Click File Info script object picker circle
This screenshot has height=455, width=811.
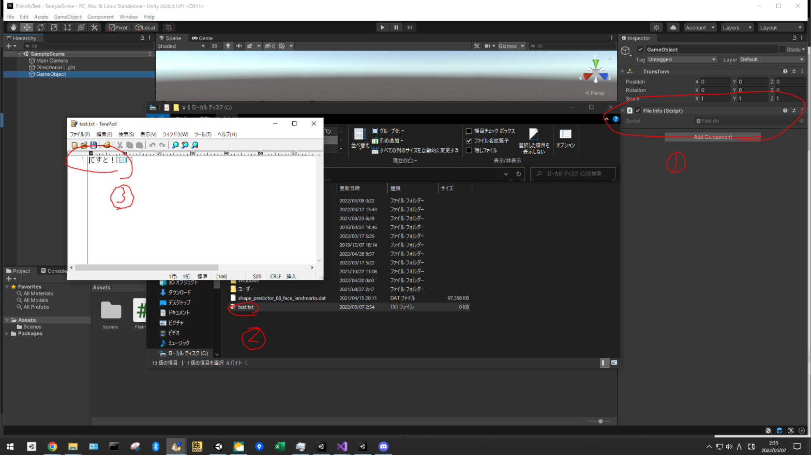pyautogui.click(x=802, y=121)
